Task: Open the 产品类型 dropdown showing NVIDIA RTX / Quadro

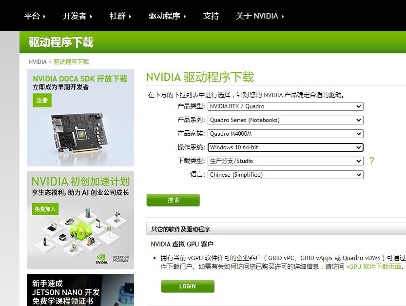Action: click(x=285, y=106)
